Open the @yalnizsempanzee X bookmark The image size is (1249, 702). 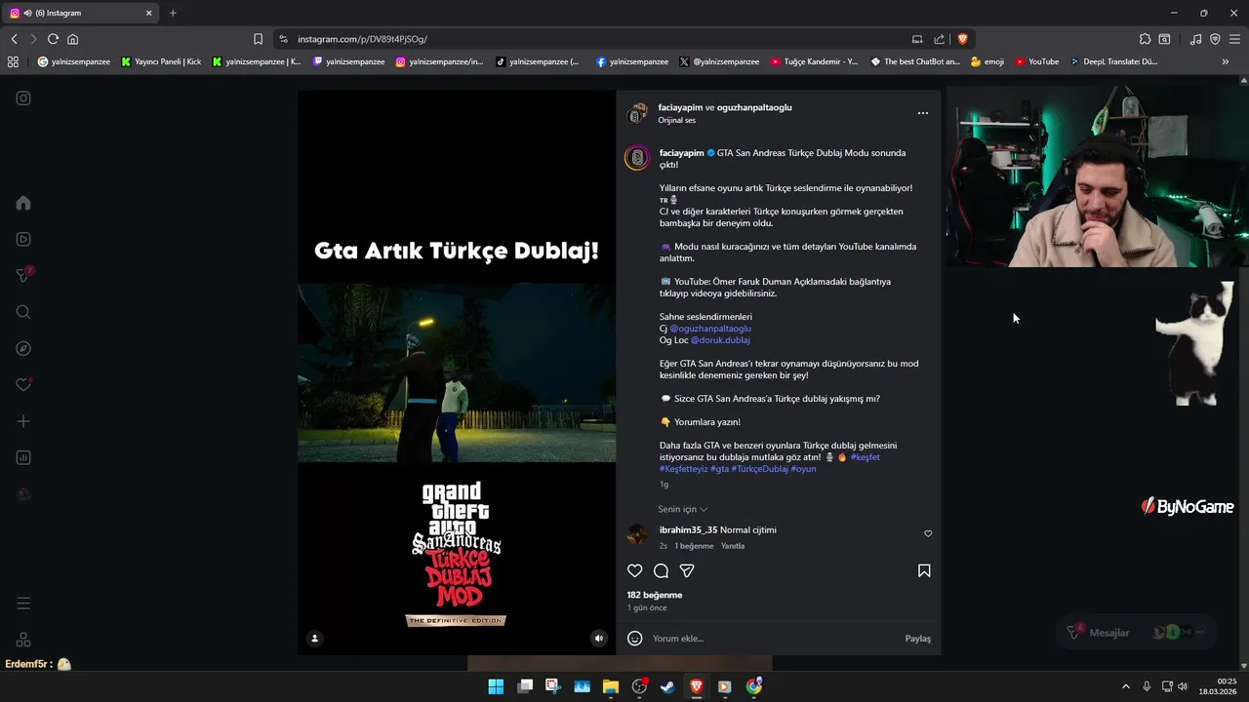(719, 61)
